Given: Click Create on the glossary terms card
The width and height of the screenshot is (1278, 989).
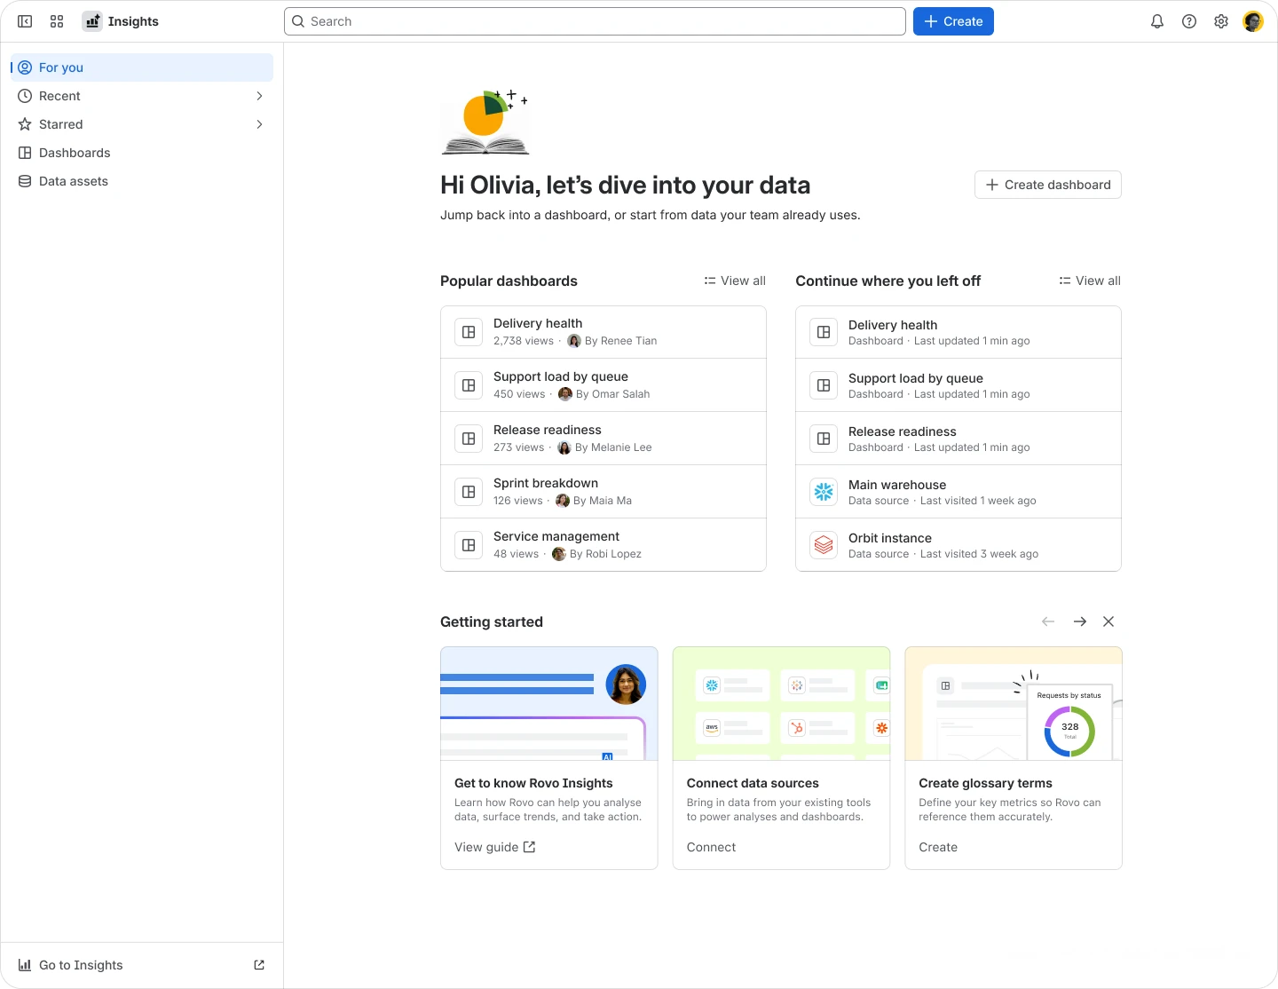Looking at the screenshot, I should pyautogui.click(x=938, y=847).
